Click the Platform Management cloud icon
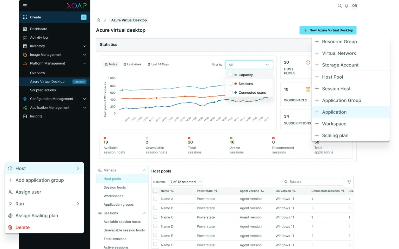Image resolution: width=399 pixels, height=249 pixels. point(25,63)
